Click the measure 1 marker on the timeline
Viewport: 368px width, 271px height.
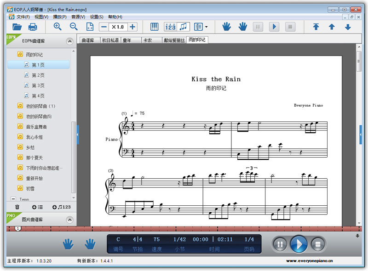pyautogui.click(x=17, y=228)
